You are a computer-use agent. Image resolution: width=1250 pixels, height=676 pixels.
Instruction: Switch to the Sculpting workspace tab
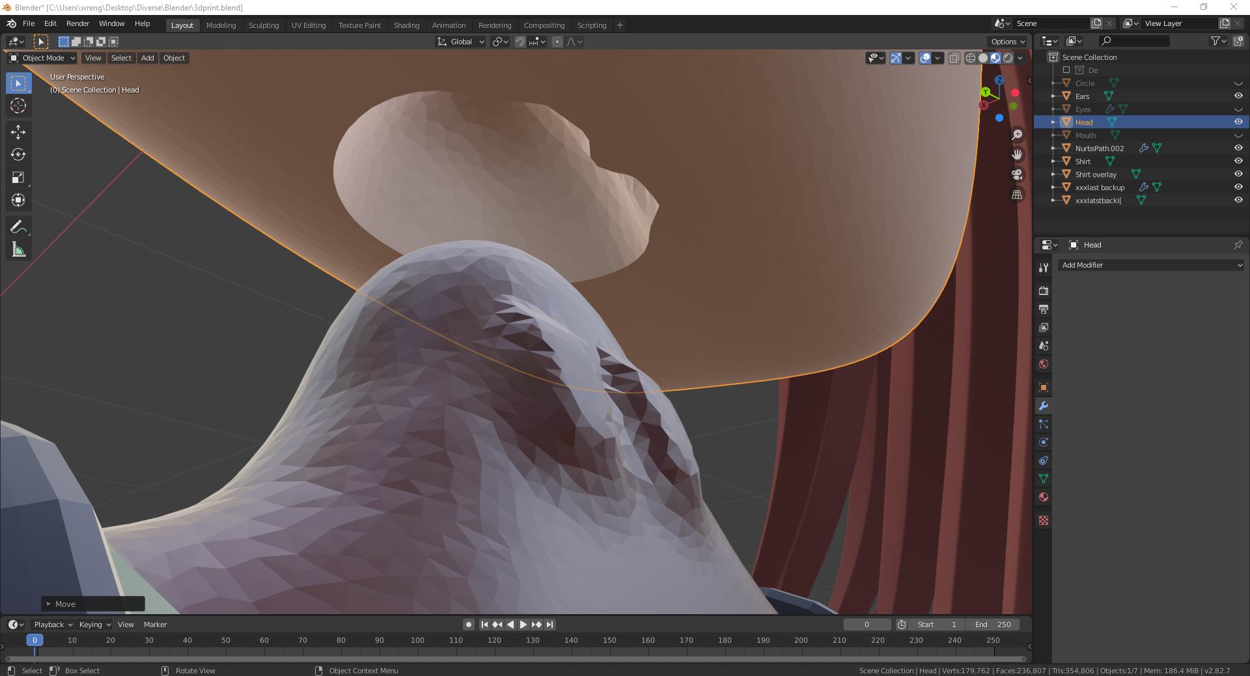click(x=264, y=25)
